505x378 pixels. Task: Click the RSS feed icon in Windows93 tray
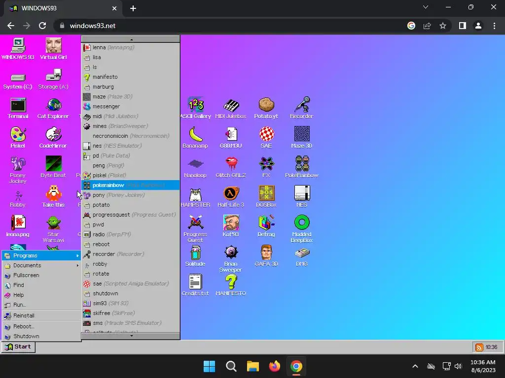[479, 347]
